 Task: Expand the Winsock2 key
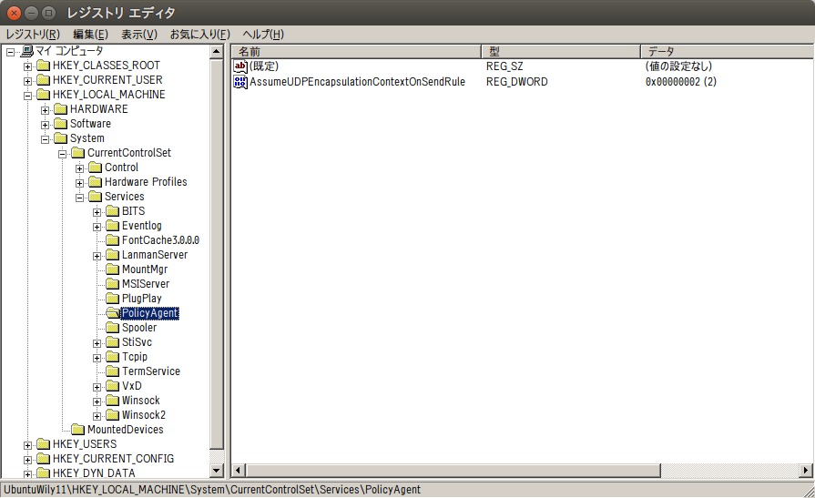point(97,416)
